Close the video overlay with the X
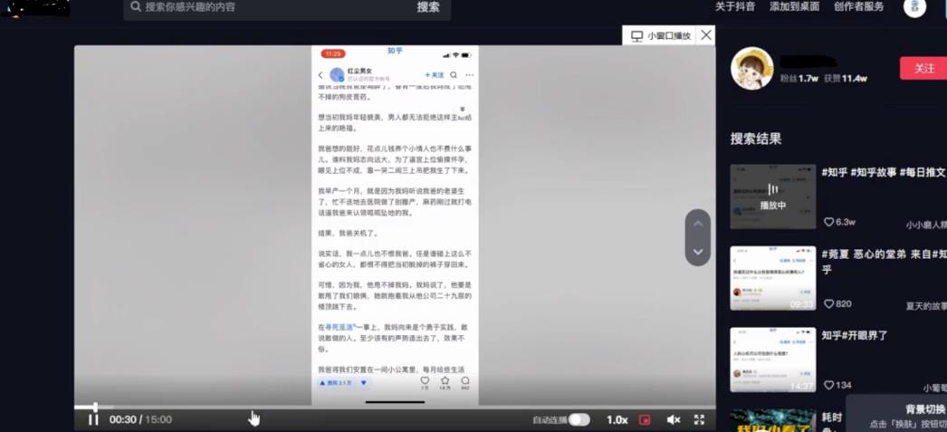 [x=706, y=35]
